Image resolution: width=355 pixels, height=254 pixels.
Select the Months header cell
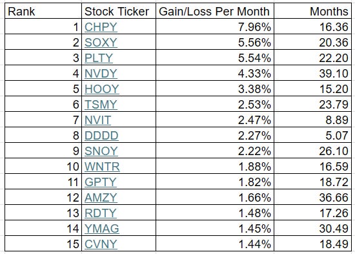(312, 11)
